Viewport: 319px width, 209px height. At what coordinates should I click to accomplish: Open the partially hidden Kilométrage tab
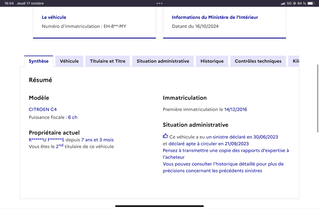(x=294, y=61)
